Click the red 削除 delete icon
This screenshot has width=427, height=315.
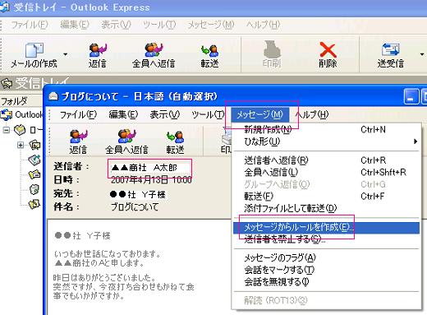point(328,50)
